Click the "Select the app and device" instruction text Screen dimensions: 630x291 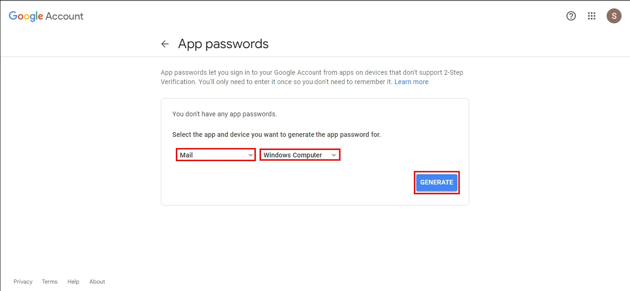[x=276, y=135]
